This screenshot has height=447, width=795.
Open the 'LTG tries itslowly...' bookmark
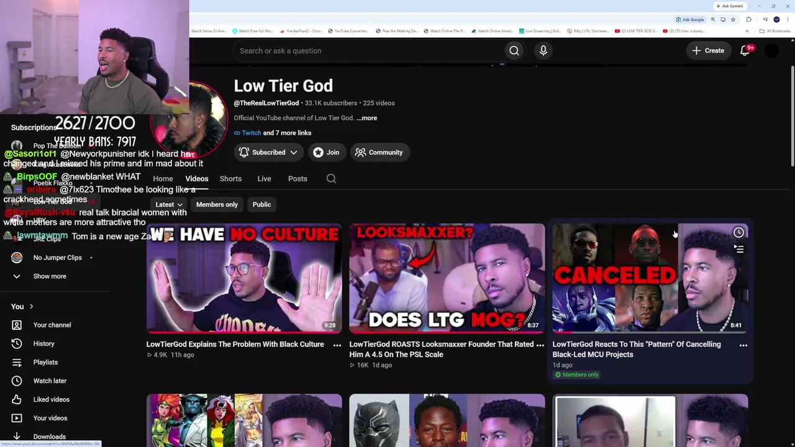[x=684, y=31]
